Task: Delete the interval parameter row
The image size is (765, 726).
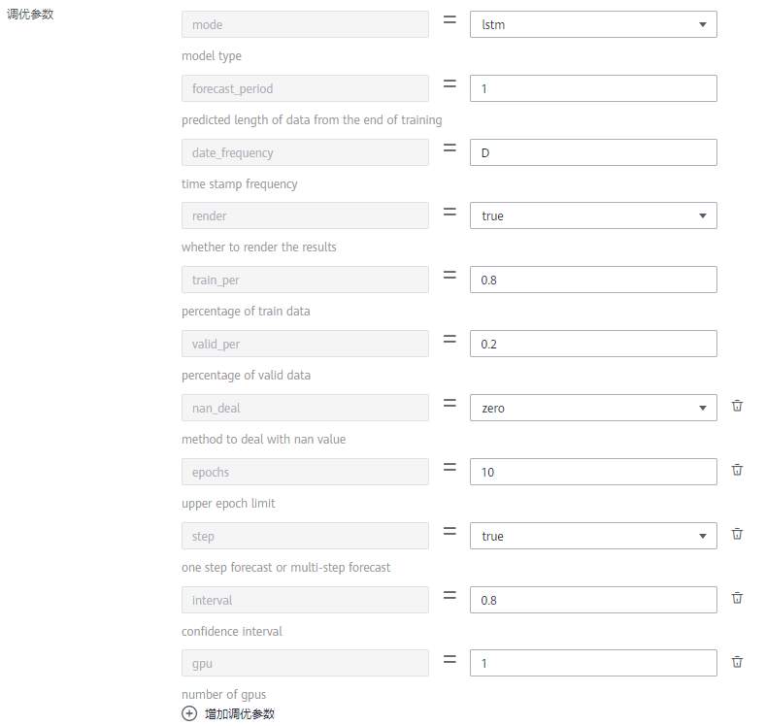Action: point(737,599)
